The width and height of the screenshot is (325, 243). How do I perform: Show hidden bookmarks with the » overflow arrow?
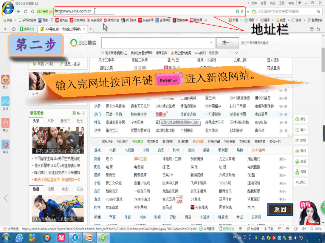pyautogui.click(x=206, y=20)
